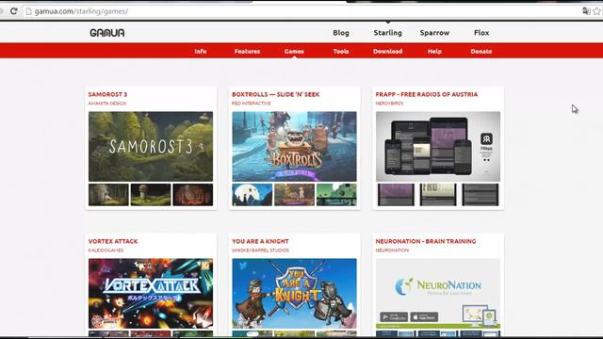Click the Google Play badge on NeuroNation
Viewport: 603px width, 339px height.
(x=394, y=317)
